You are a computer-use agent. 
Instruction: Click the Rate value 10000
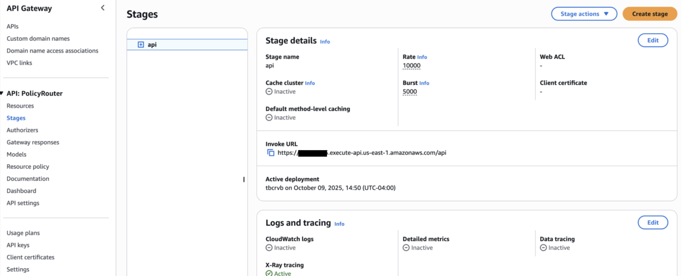click(411, 65)
